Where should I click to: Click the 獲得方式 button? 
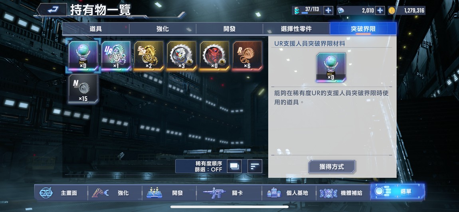[x=332, y=166]
